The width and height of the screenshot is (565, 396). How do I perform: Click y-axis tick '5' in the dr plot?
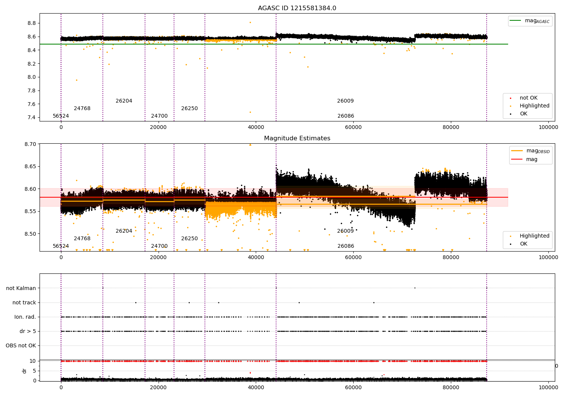[x=34, y=371]
